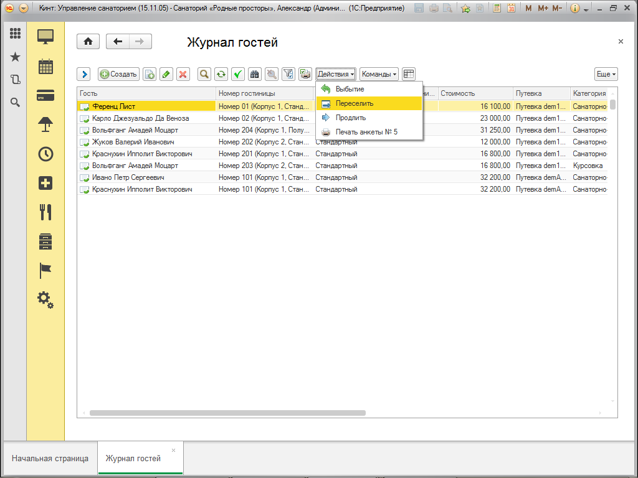Open the calendar section in the sidebar
Screen dimensions: 638x478
(x=45, y=66)
